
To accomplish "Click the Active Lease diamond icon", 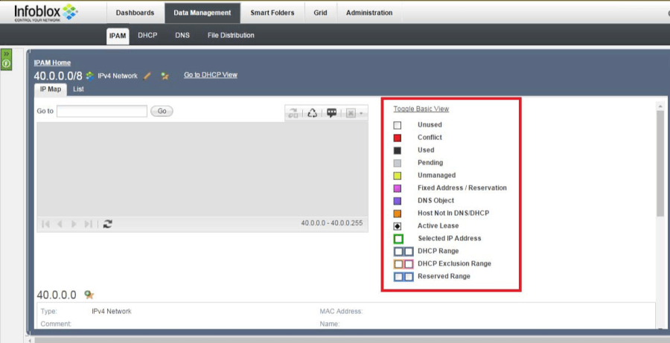I will pyautogui.click(x=398, y=226).
